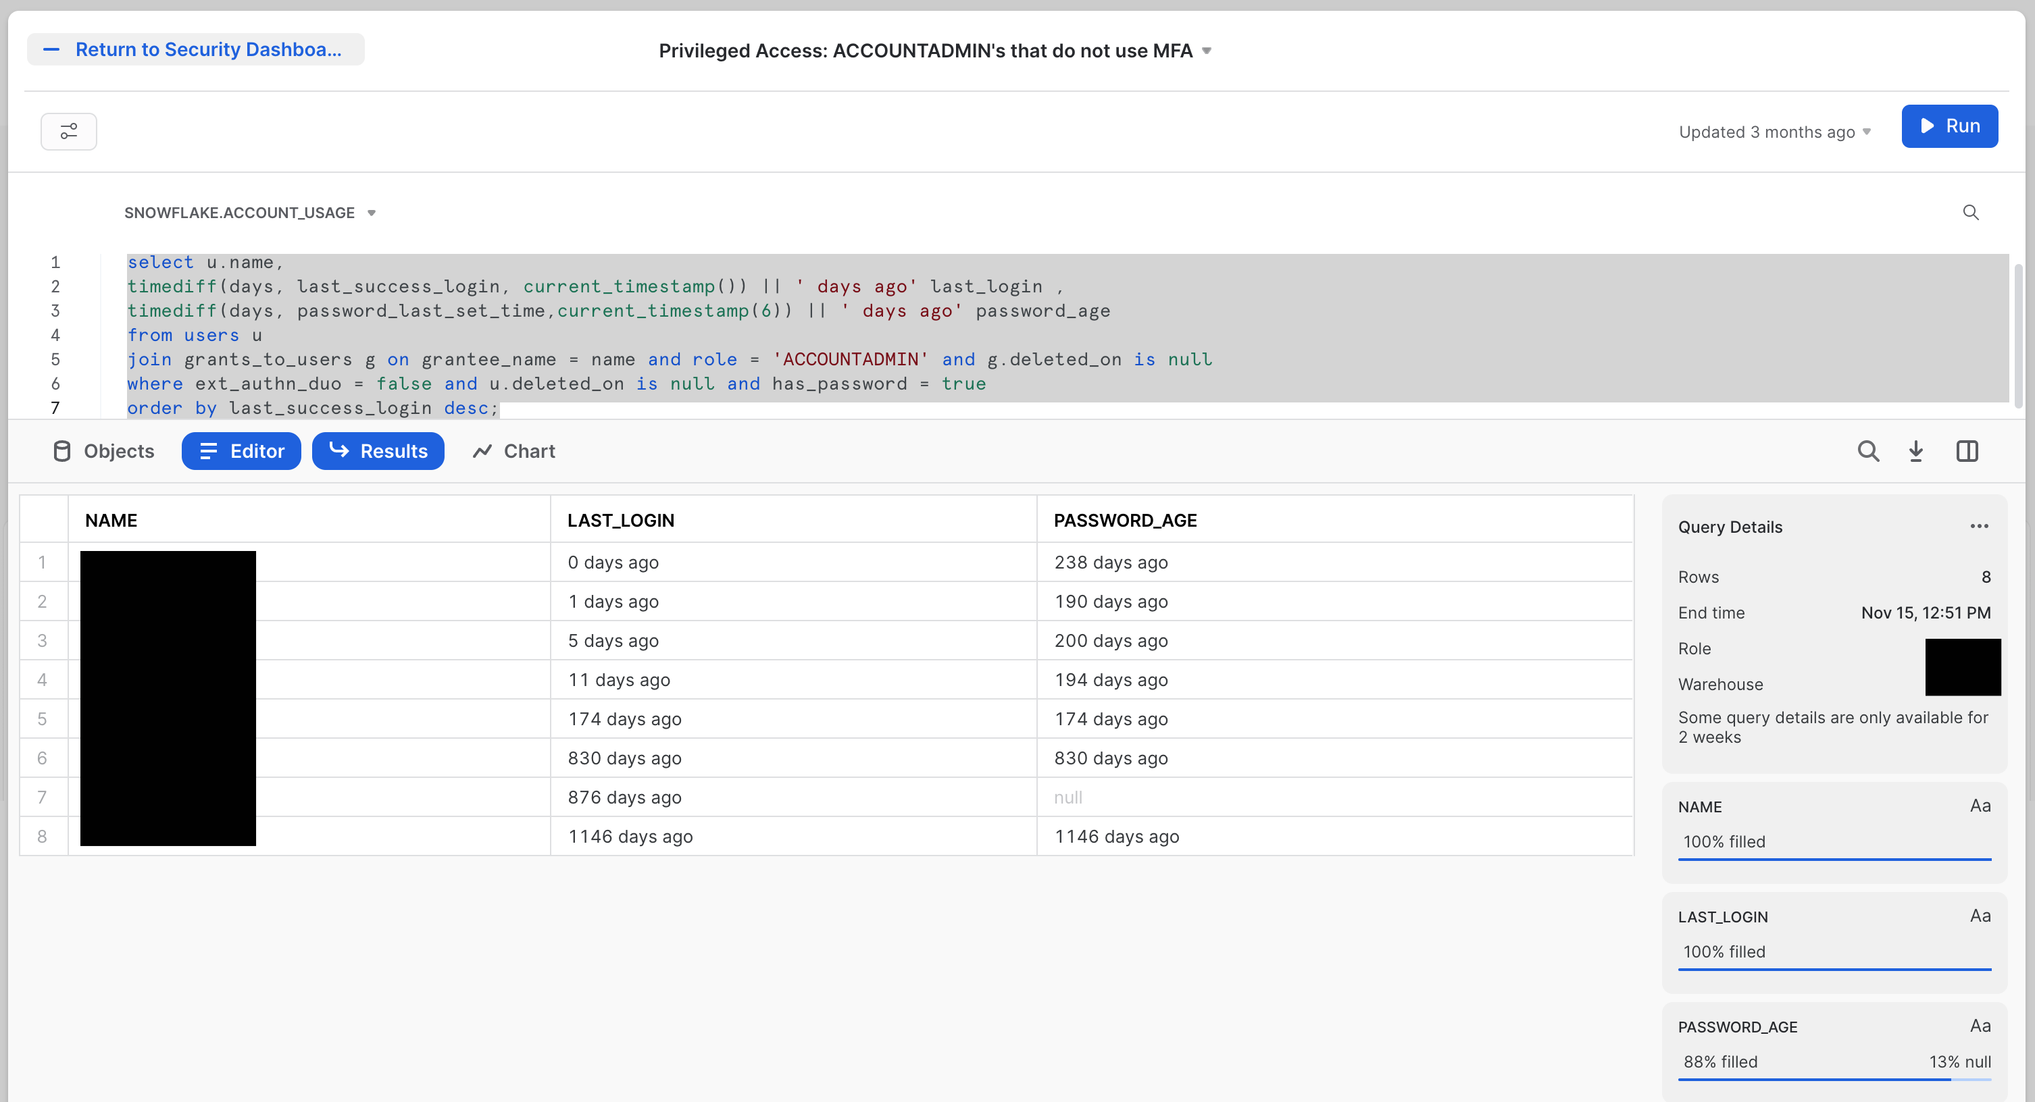Select the null cell in row 7
2035x1102 pixels.
(x=1068, y=797)
